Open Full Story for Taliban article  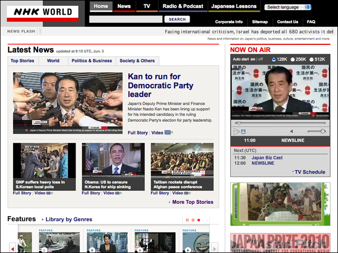(160, 193)
